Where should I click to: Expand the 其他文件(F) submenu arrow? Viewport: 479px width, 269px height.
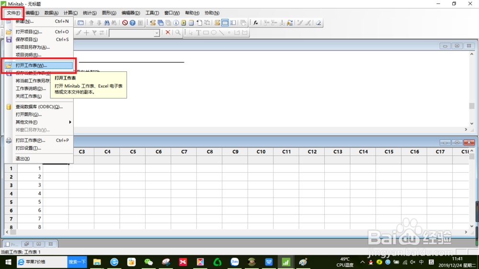(x=70, y=122)
